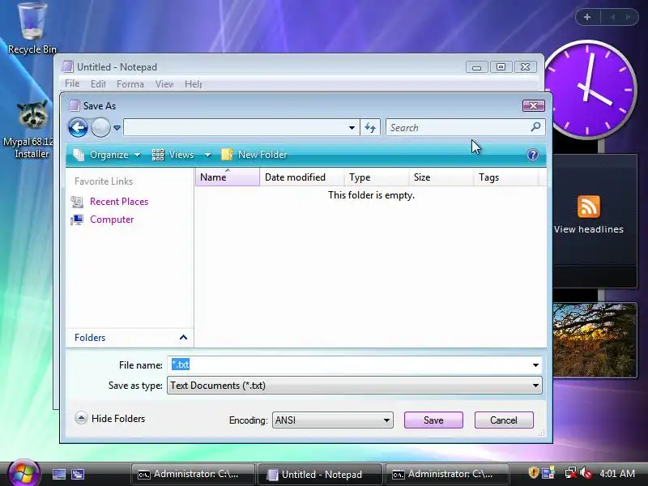Click the orange RSS feed icon
This screenshot has width=648, height=486.
pos(589,207)
